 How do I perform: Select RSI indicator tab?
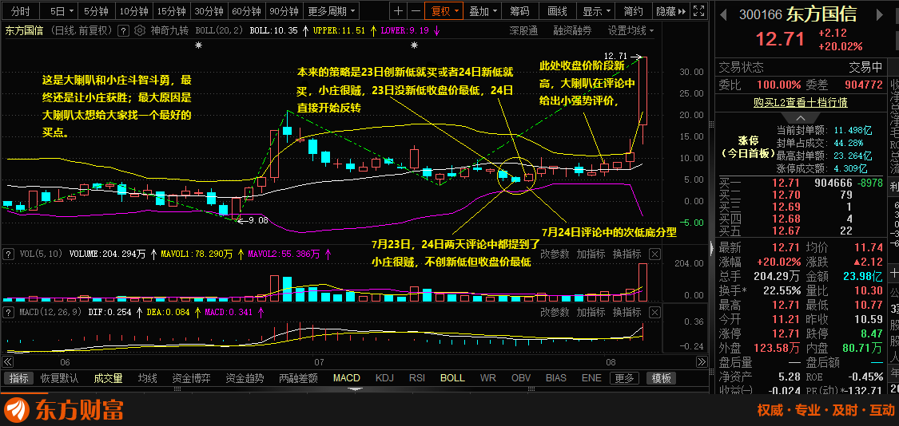pyautogui.click(x=417, y=378)
